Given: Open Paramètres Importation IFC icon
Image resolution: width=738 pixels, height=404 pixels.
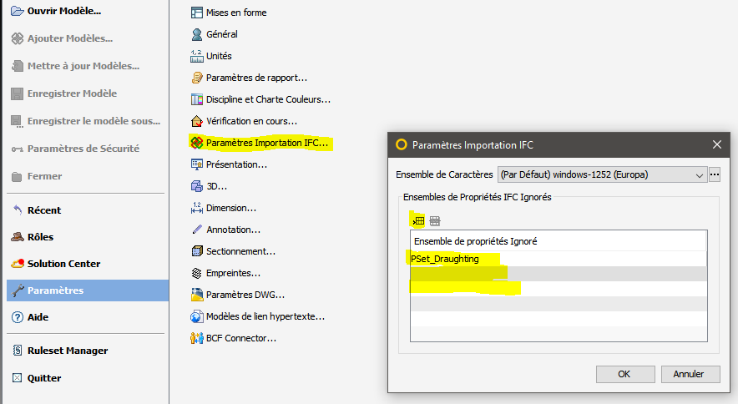Looking at the screenshot, I should (197, 143).
